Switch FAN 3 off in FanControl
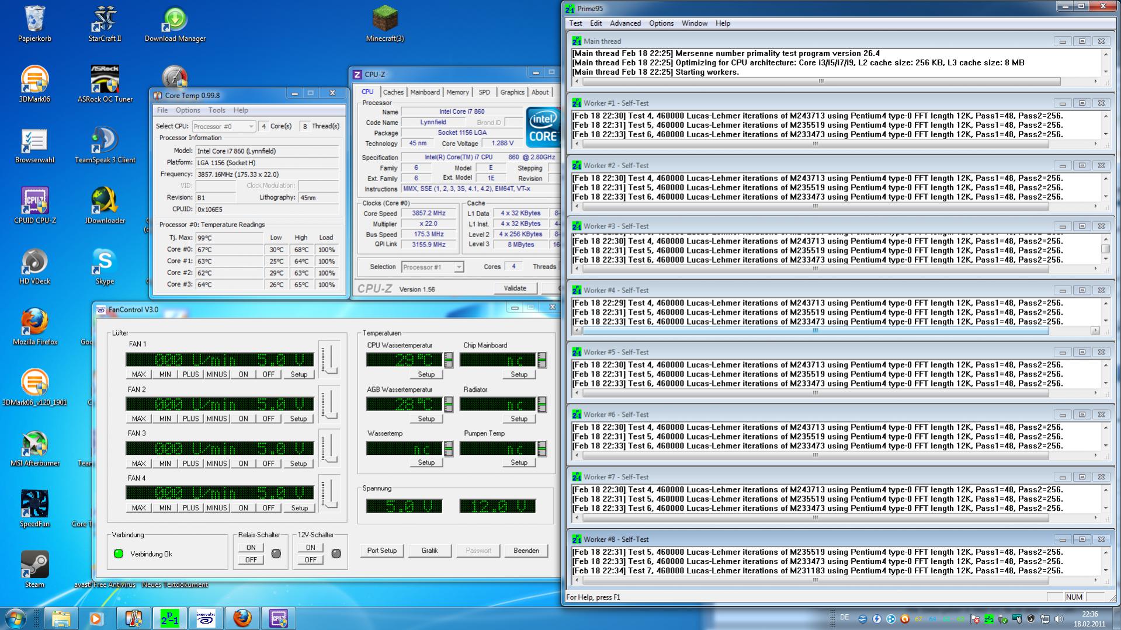 click(x=268, y=464)
